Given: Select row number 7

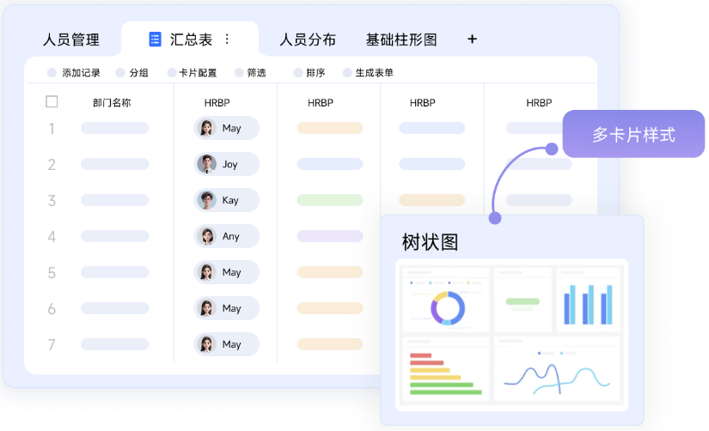Looking at the screenshot, I should [x=52, y=344].
